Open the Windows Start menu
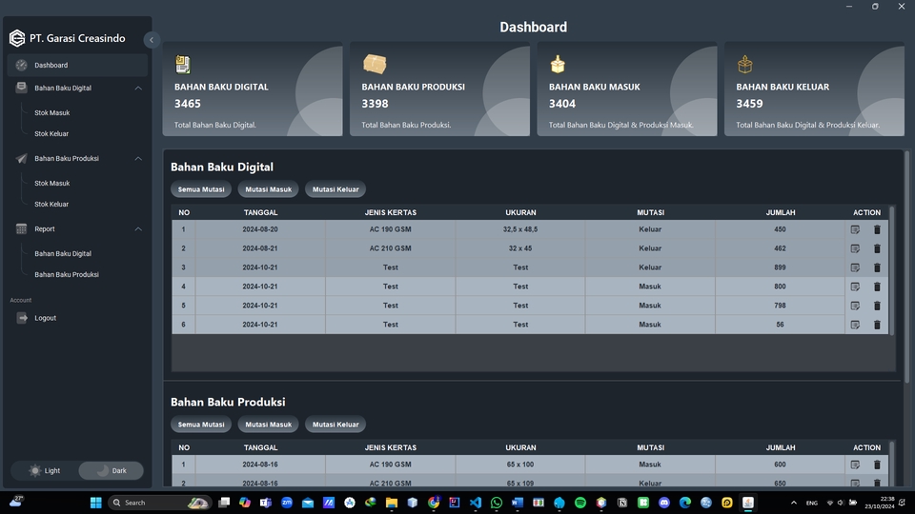The image size is (915, 514). point(95,503)
